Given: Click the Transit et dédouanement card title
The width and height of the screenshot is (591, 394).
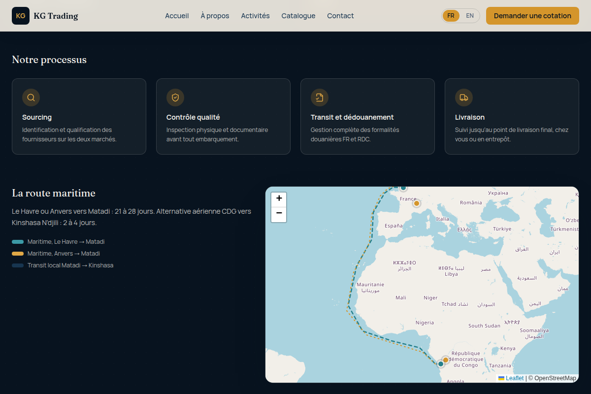Looking at the screenshot, I should 352,117.
